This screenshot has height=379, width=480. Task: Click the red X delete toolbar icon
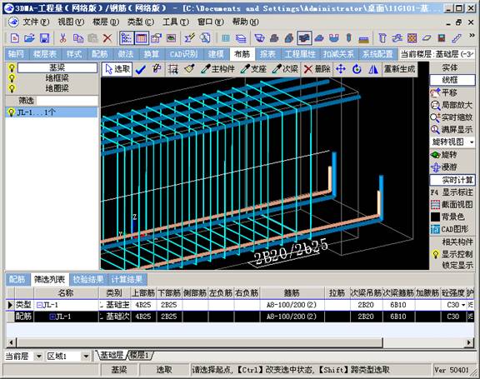pyautogui.click(x=107, y=38)
